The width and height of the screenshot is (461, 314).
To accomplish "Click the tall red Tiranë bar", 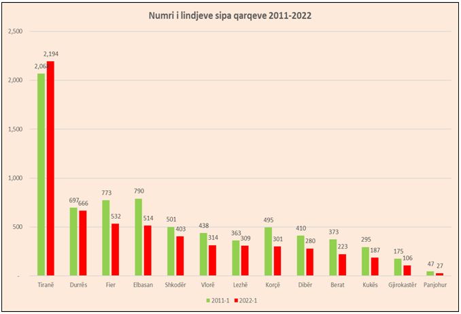I will tap(50, 170).
